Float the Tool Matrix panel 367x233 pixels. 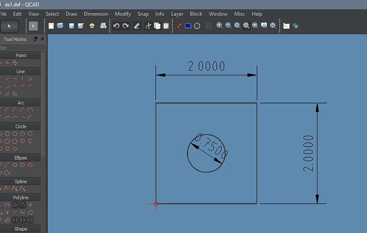click(x=36, y=39)
